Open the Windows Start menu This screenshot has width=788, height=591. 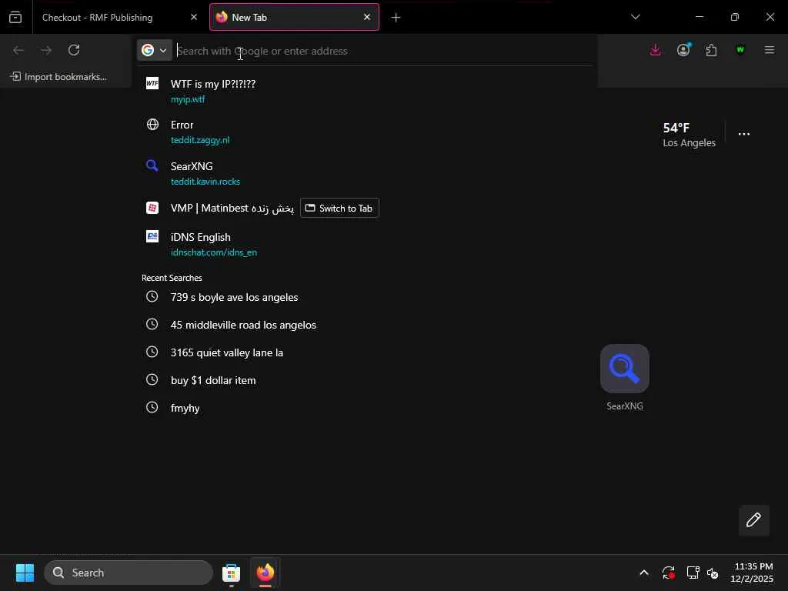coord(25,573)
